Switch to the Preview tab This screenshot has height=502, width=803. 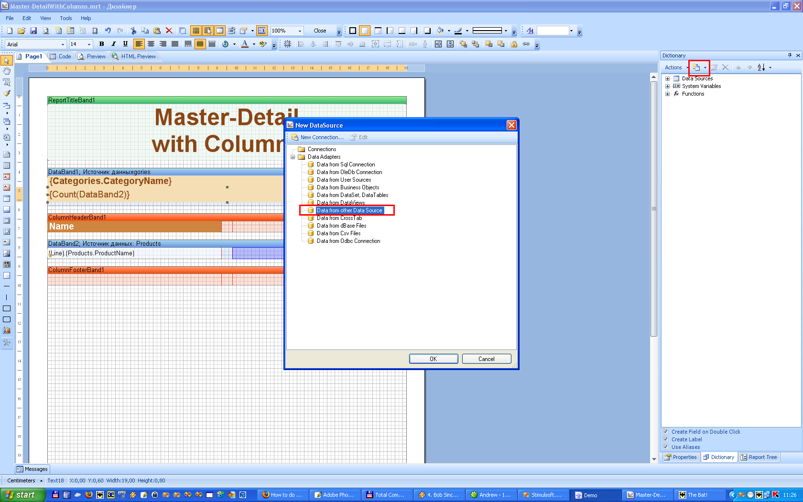tap(91, 56)
